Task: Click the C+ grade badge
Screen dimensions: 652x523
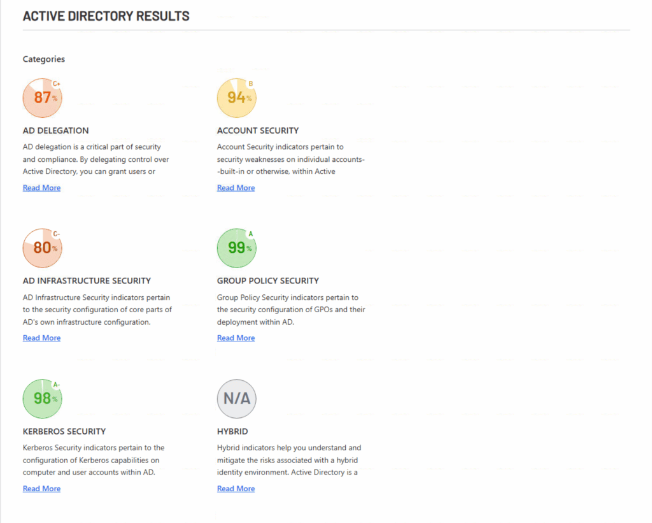Action: click(57, 83)
